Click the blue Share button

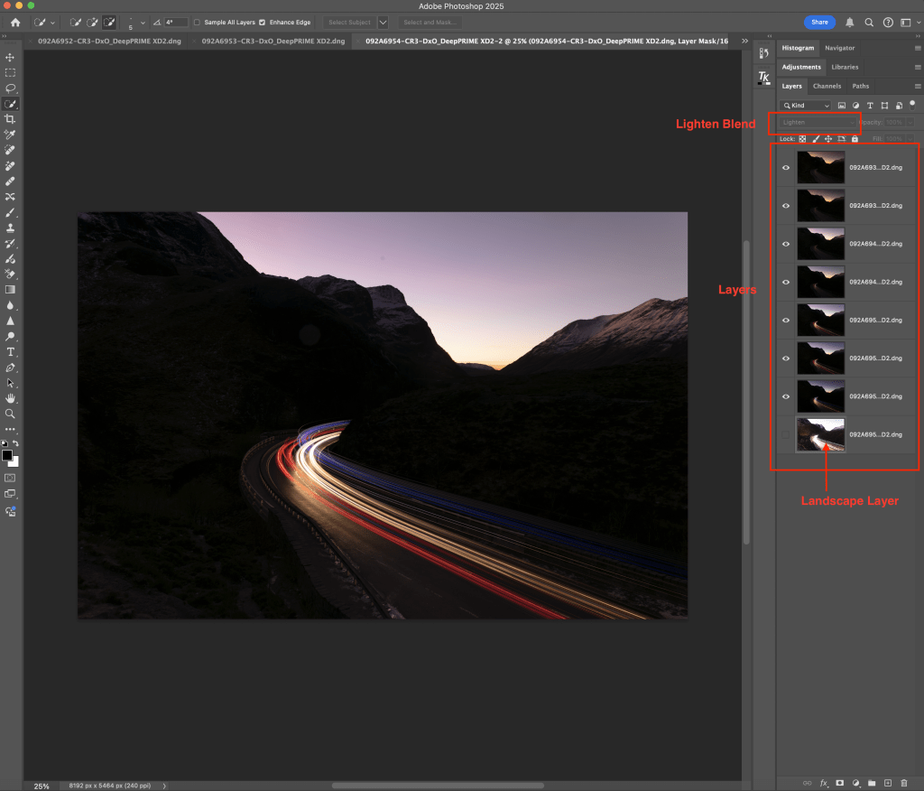point(819,22)
